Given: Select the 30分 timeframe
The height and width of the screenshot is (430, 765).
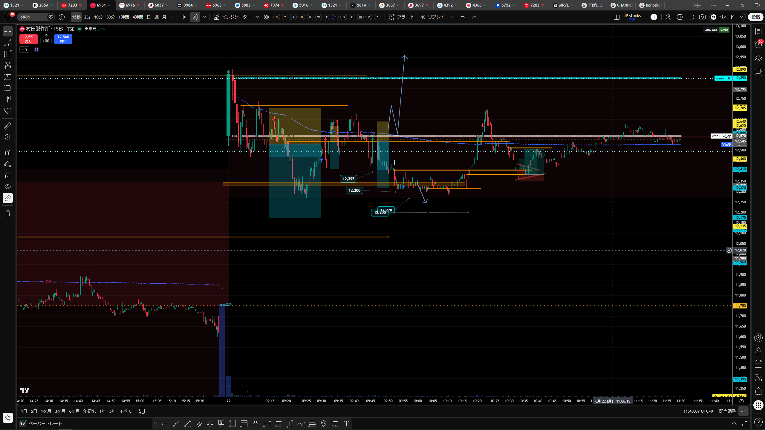Looking at the screenshot, I should point(111,17).
